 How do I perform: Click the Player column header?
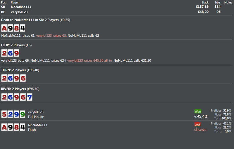pyautogui.click(x=15, y=2)
